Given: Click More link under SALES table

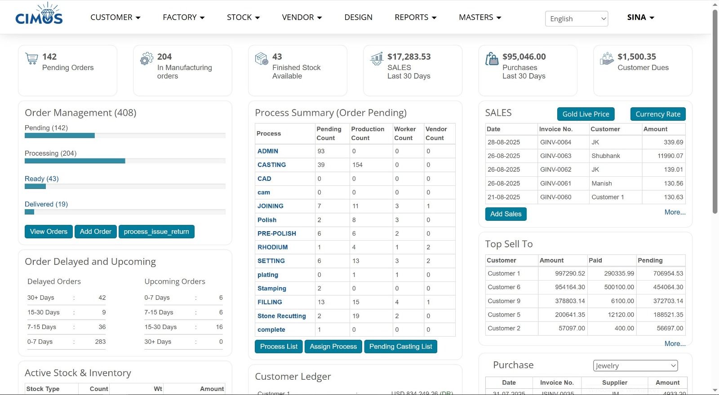Looking at the screenshot, I should 675,212.
